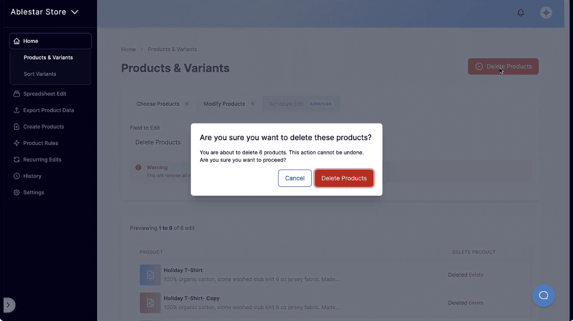Open Export Product Data from the sidebar
The image size is (573, 321).
(x=16, y=110)
